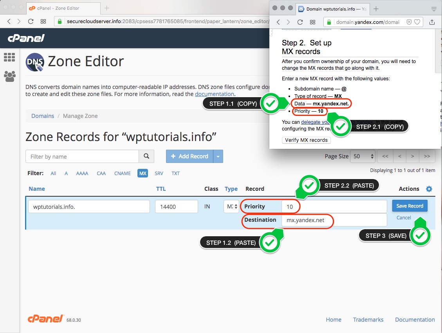Open the documentation link in the description
The width and height of the screenshot is (442, 333).
(x=215, y=94)
